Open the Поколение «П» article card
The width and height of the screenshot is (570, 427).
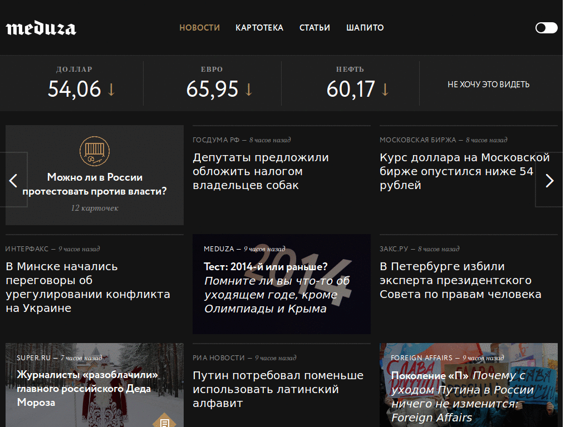click(469, 385)
